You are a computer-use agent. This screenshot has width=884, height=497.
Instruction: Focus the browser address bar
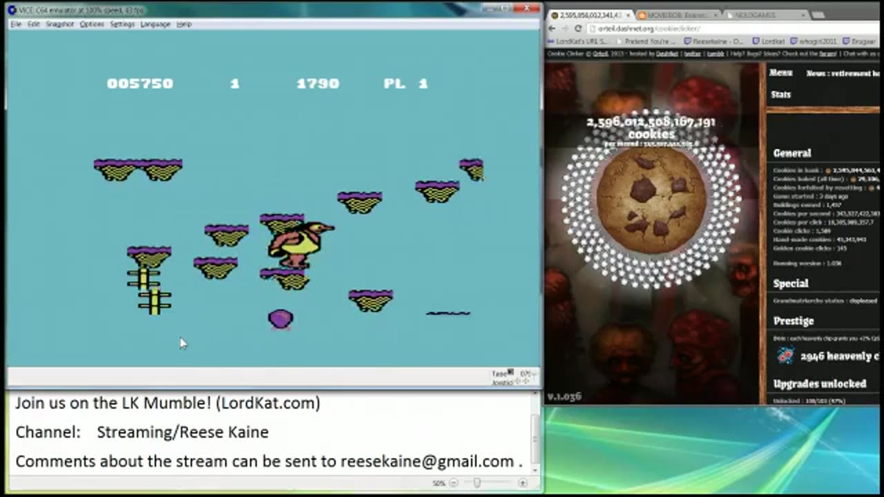[x=732, y=28]
